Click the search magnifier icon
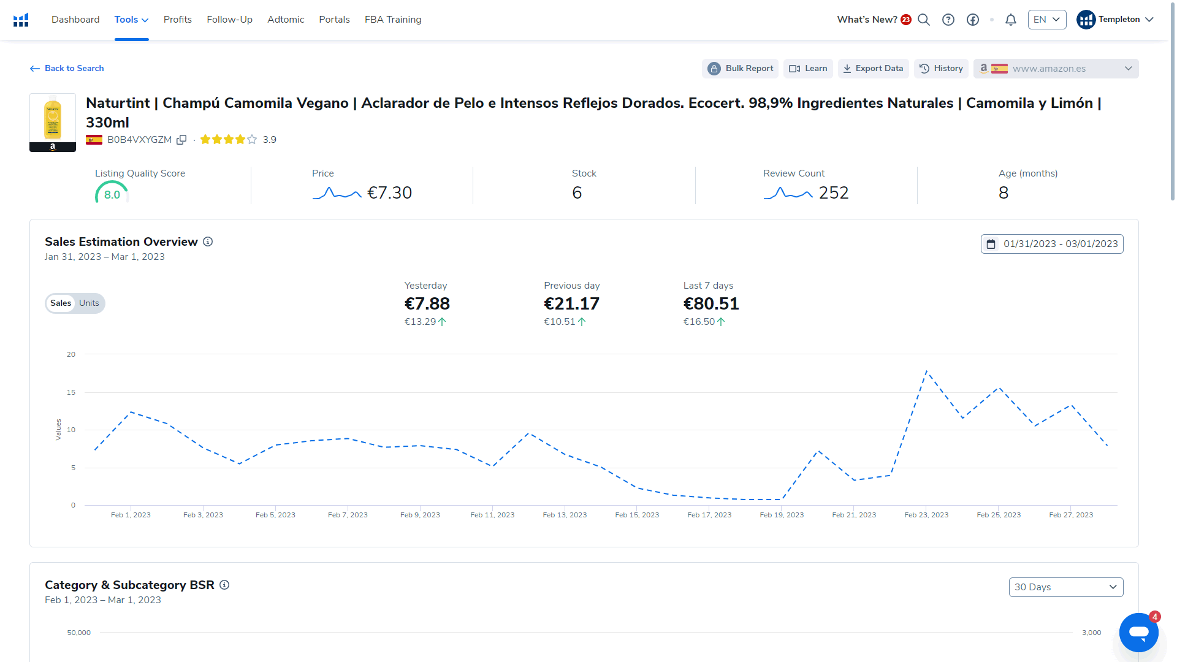 click(924, 20)
